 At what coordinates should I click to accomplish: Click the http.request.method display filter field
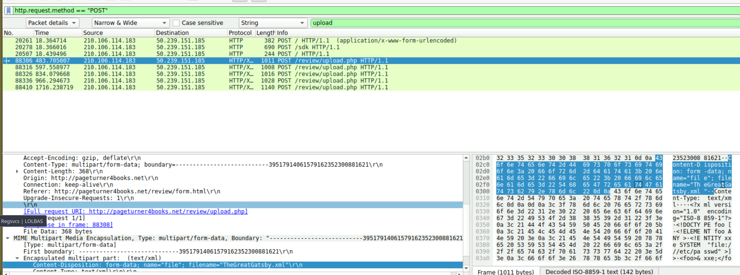click(355, 11)
